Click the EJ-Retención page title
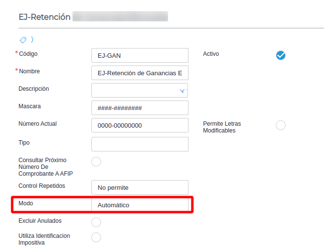Viewport: 324px width, 249px height. pyautogui.click(x=45, y=17)
